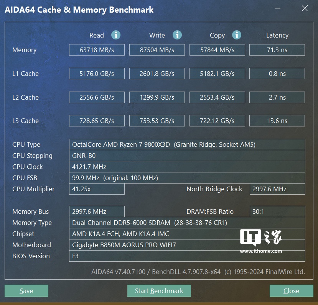
Task: Click the L1 Cache Read value
Action: click(x=97, y=74)
